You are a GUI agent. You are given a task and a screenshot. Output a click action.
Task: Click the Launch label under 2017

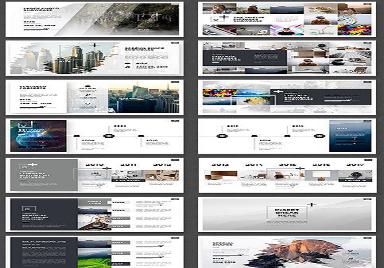tap(355, 180)
